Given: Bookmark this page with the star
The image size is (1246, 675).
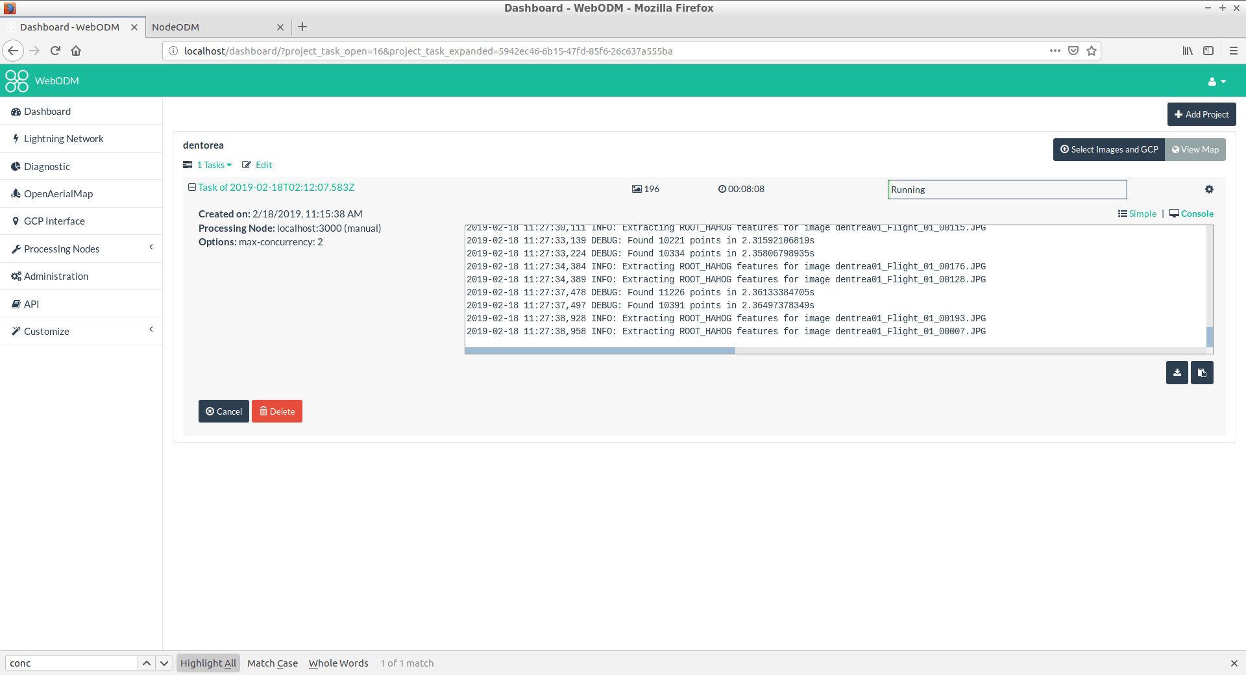Looking at the screenshot, I should [1092, 51].
